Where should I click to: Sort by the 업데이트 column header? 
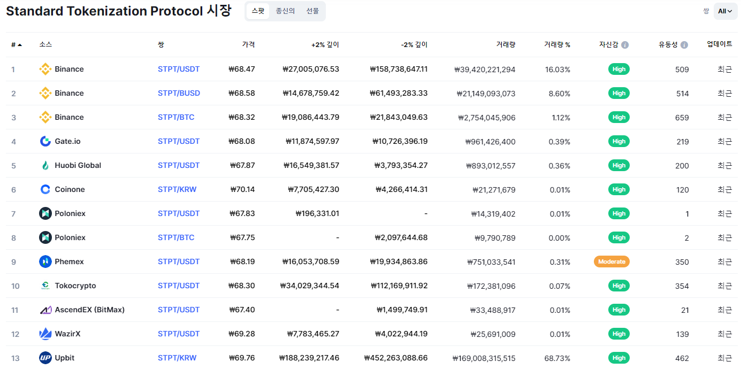[720, 44]
